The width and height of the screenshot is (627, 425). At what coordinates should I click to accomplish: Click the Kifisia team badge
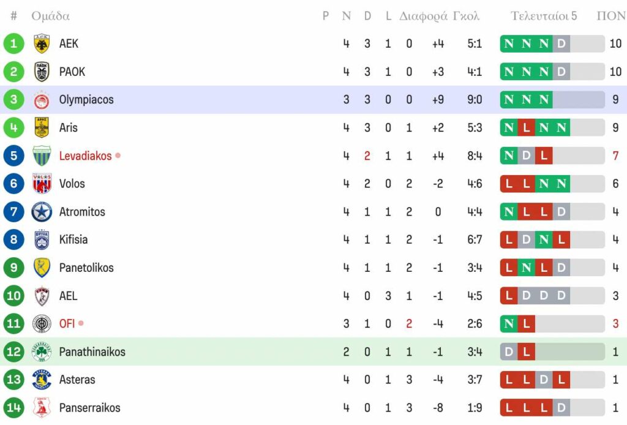click(42, 239)
